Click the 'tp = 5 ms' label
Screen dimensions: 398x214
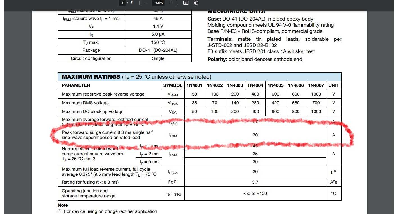click(x=149, y=162)
